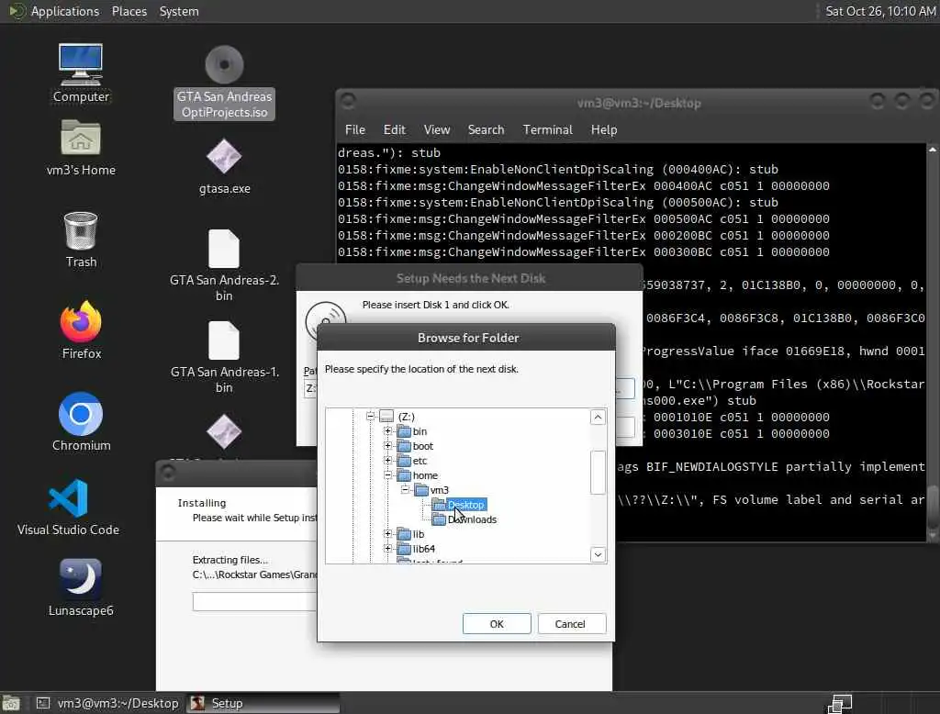Image resolution: width=940 pixels, height=714 pixels.
Task: Collapse the home folder node
Action: point(388,475)
